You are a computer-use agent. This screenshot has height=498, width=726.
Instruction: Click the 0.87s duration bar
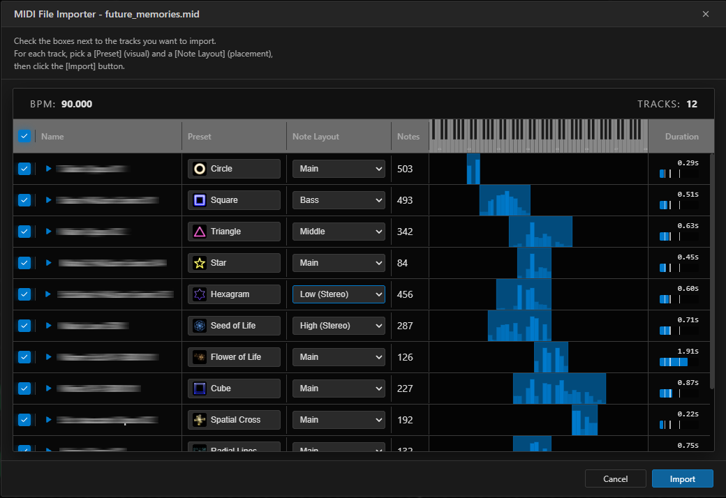pos(679,393)
